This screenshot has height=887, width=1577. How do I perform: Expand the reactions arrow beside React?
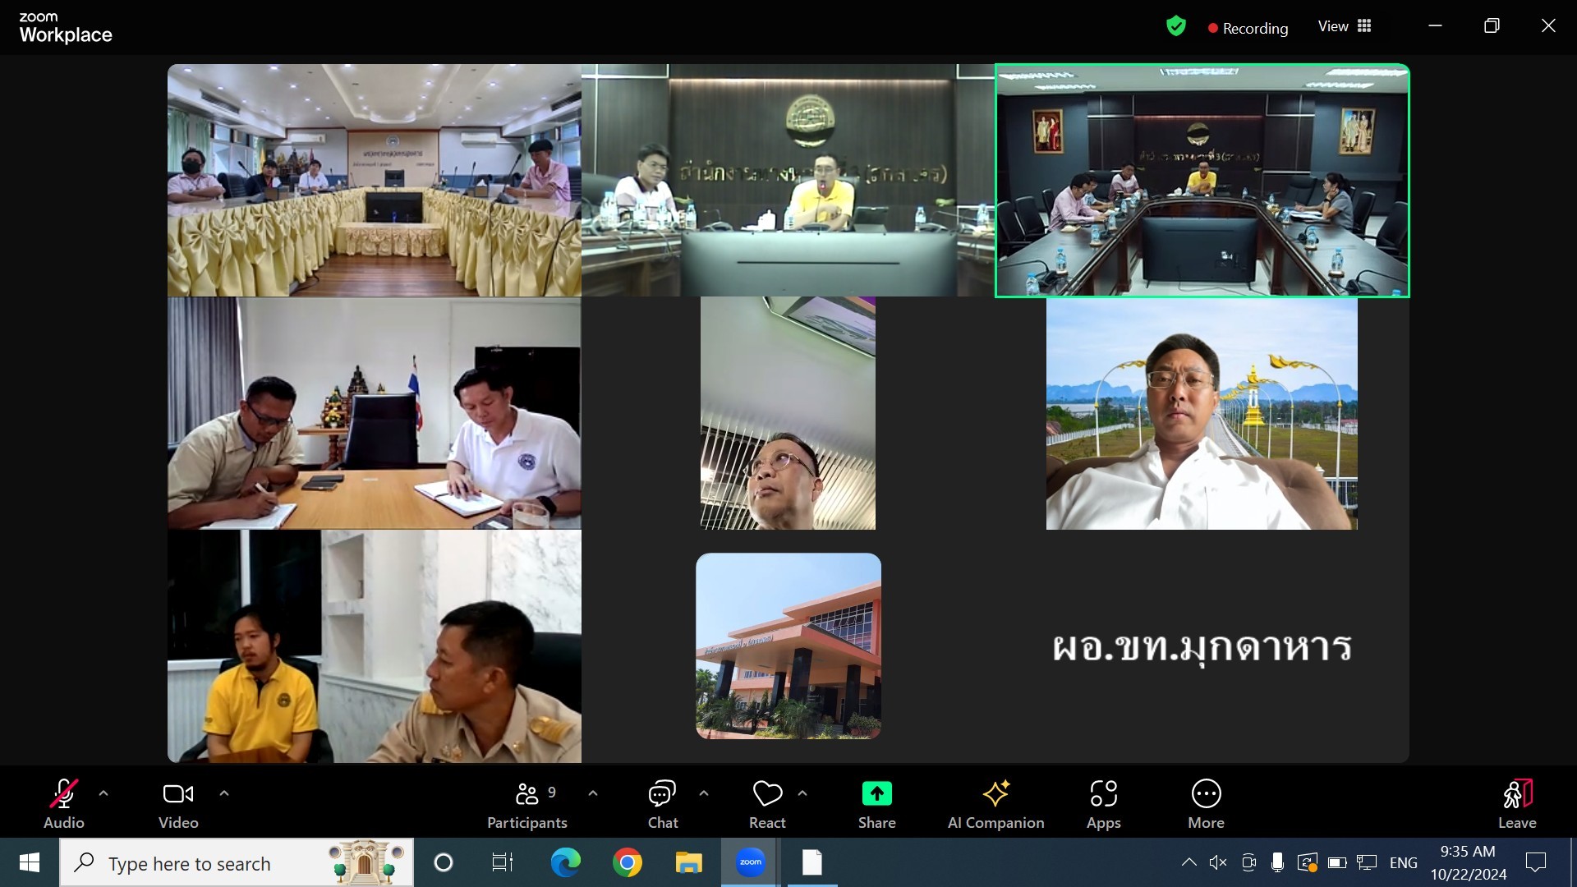point(802,793)
